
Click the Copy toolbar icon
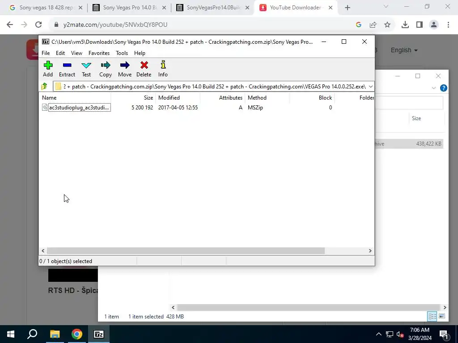(x=106, y=69)
